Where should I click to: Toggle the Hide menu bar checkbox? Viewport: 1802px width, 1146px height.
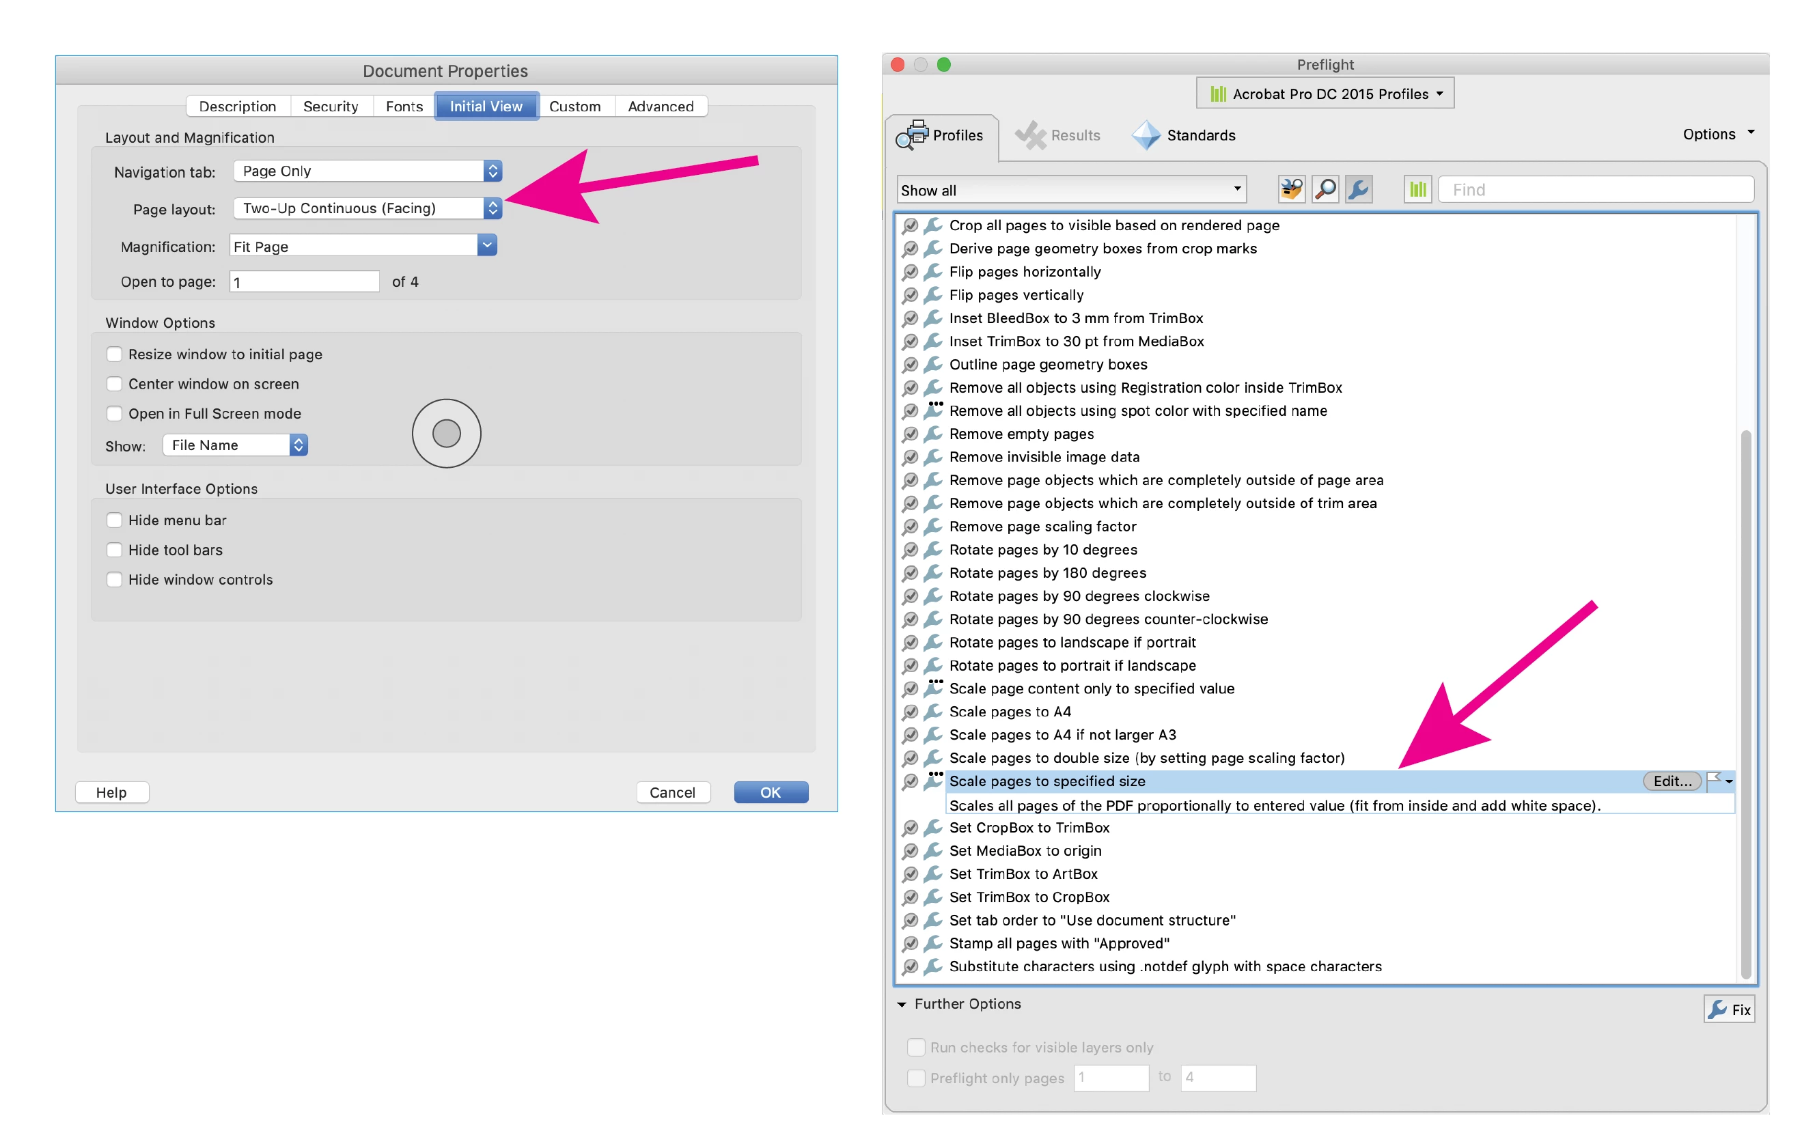coord(115,520)
